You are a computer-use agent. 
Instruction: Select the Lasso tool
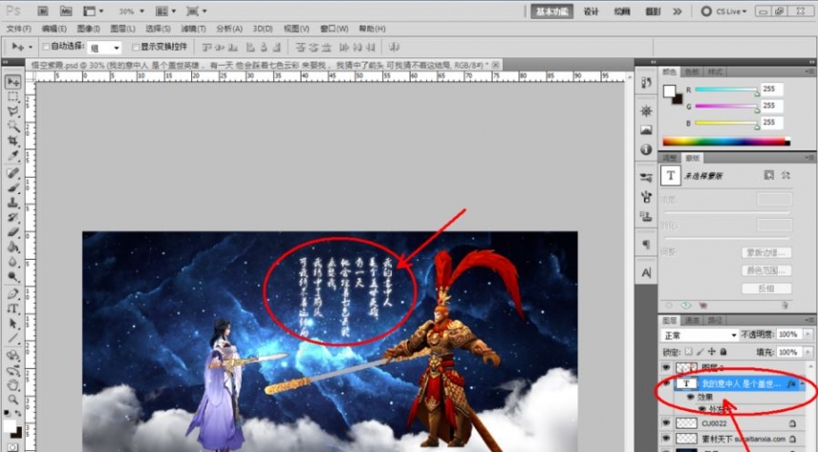coord(13,111)
